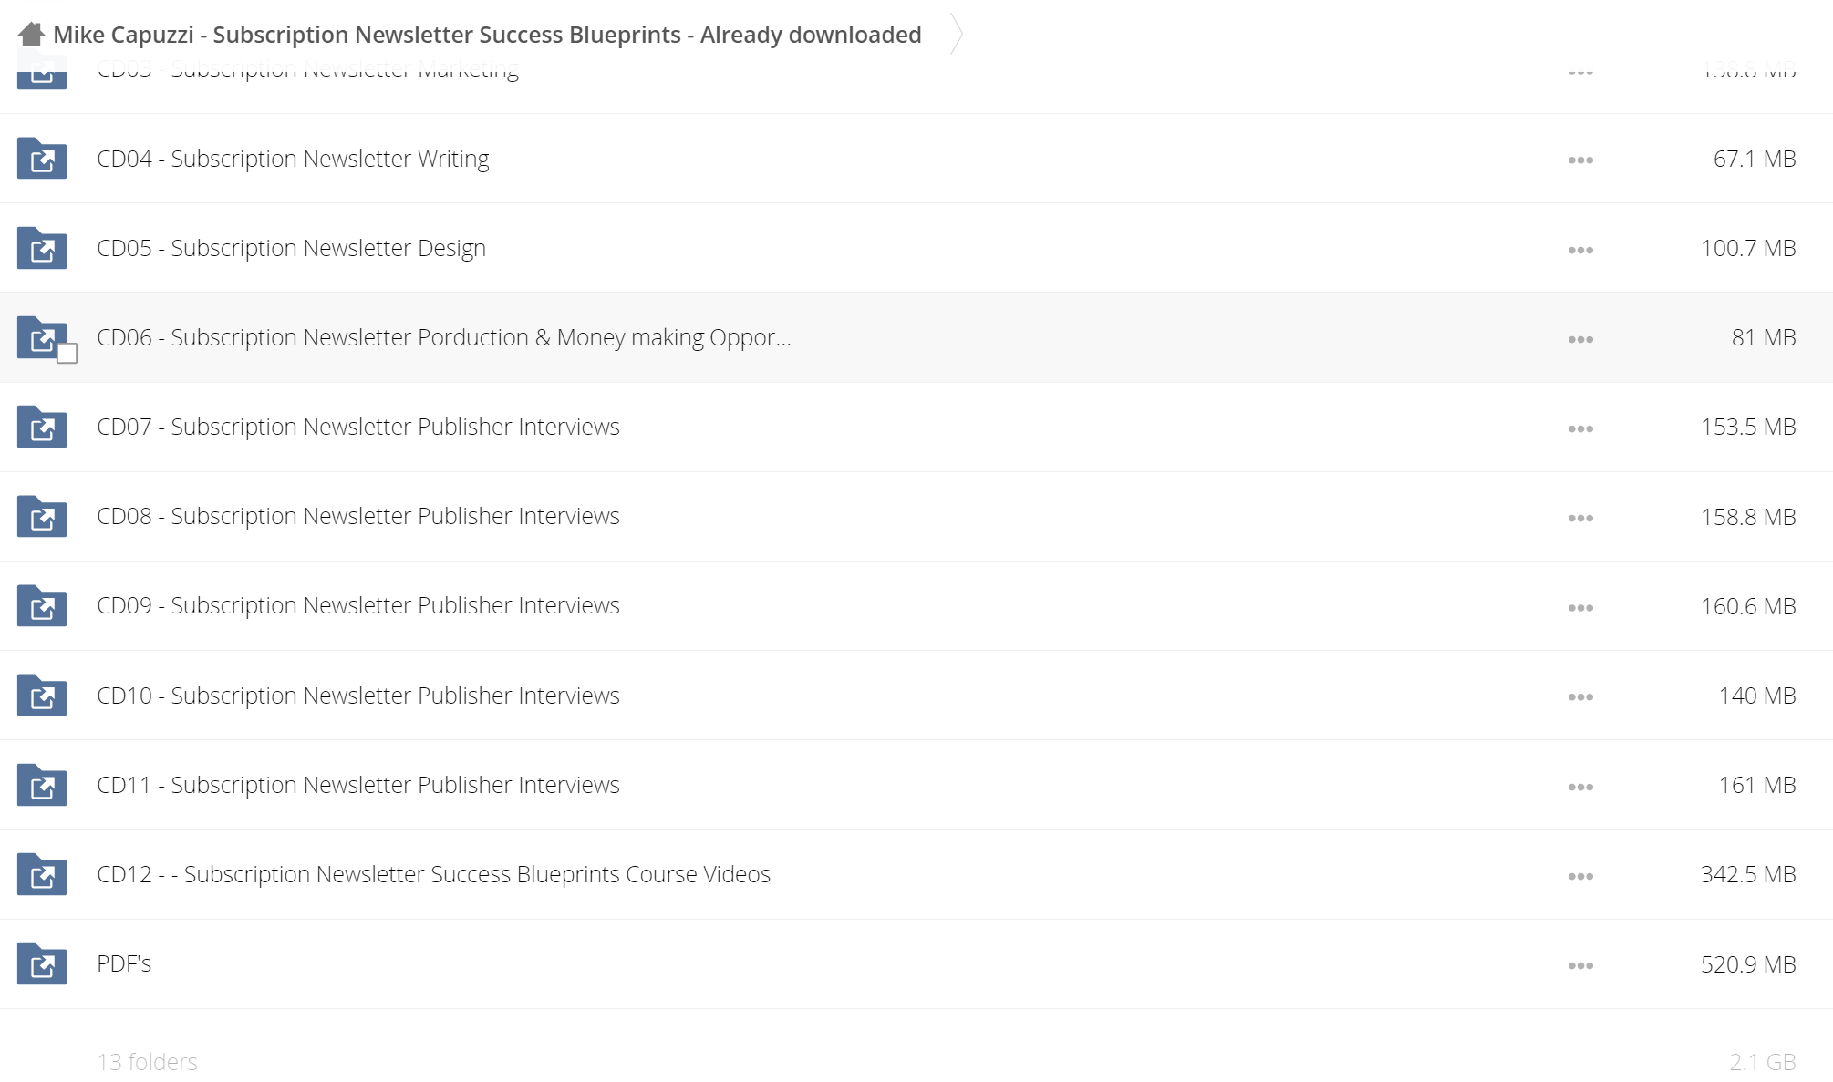
Task: Open CD09 - Subscription Newsletter Publisher Interviews
Action: pyautogui.click(x=358, y=605)
